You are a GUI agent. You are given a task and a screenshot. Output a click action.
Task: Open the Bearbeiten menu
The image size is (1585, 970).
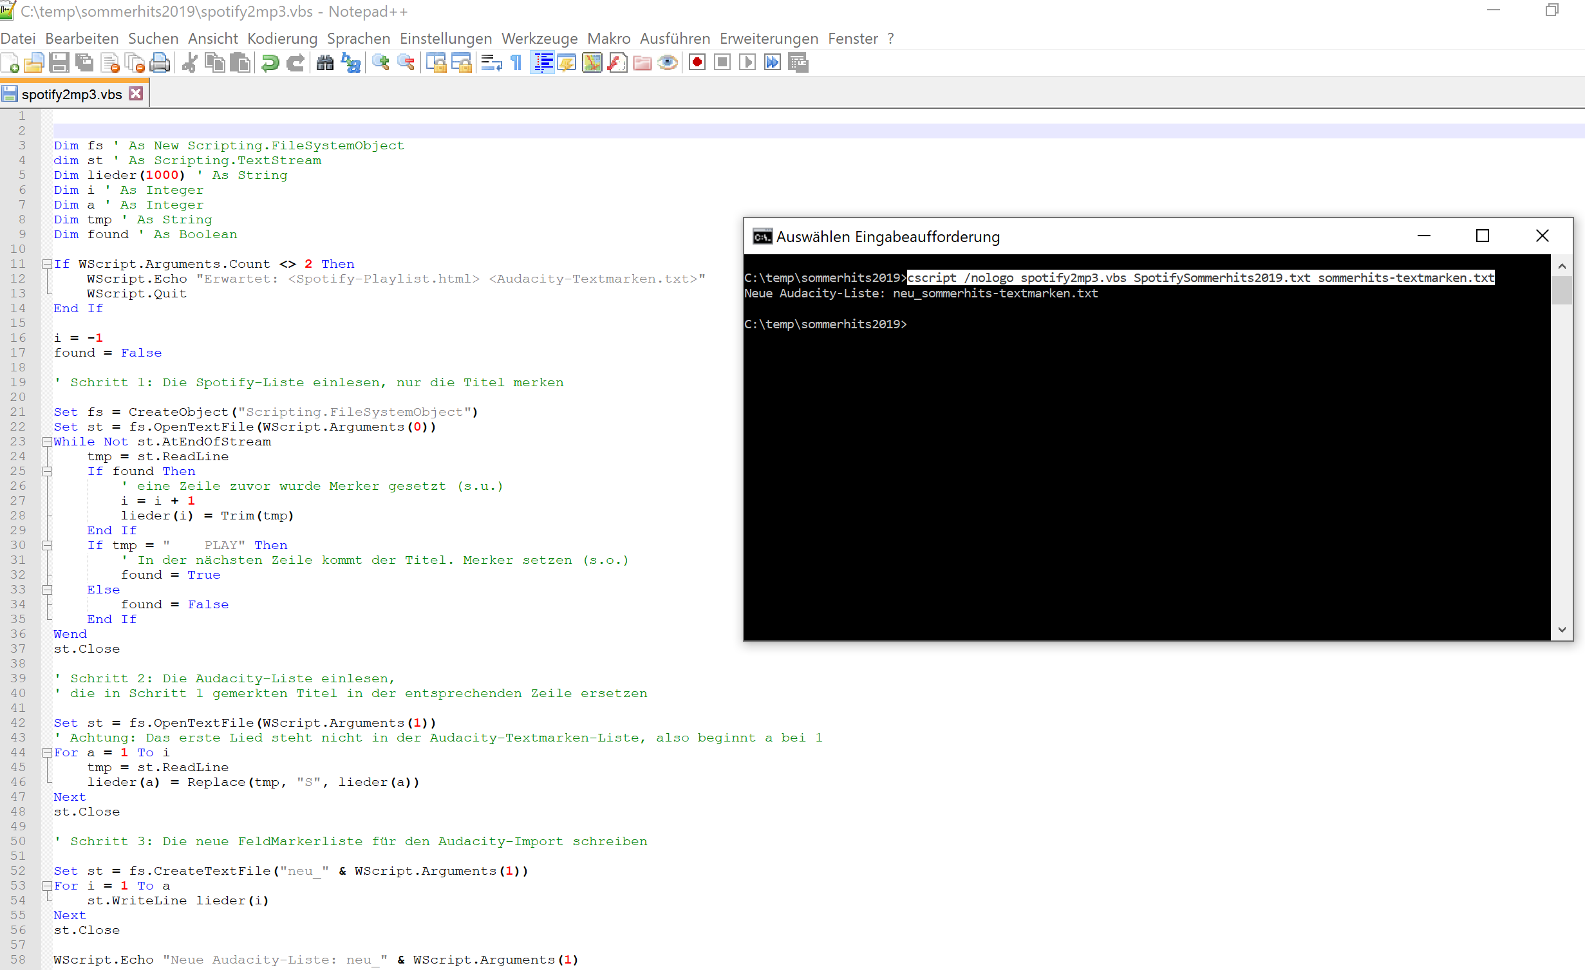(x=82, y=39)
